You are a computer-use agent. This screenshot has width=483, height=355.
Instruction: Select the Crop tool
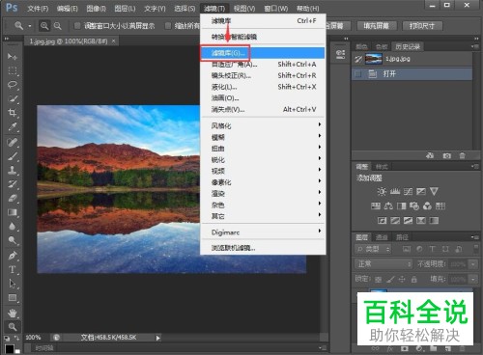[13, 113]
